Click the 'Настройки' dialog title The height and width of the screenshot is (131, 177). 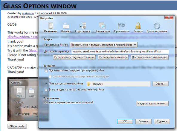click(x=46, y=18)
